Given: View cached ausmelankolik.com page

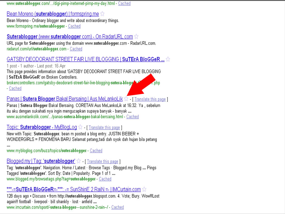Looking at the screenshot, I should (132, 117).
